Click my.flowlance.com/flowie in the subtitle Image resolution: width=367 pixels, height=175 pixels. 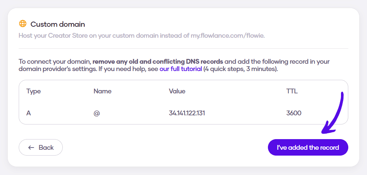[x=228, y=36]
